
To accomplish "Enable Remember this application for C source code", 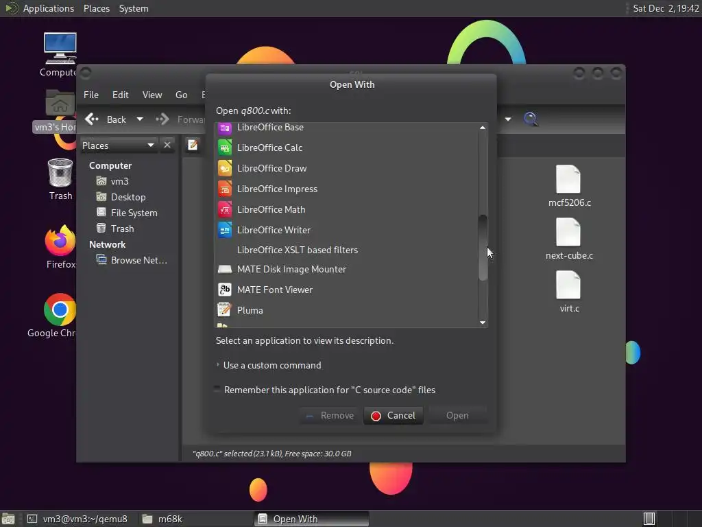I will click(217, 390).
